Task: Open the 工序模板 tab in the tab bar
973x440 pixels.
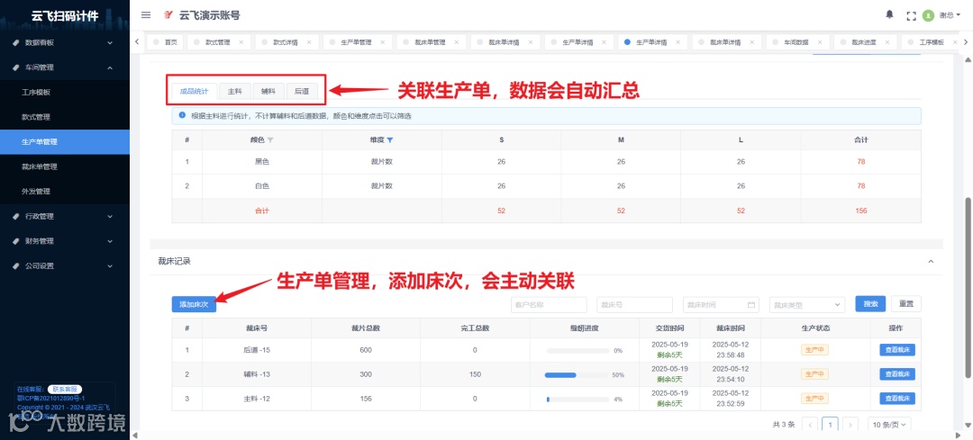Action: point(931,42)
